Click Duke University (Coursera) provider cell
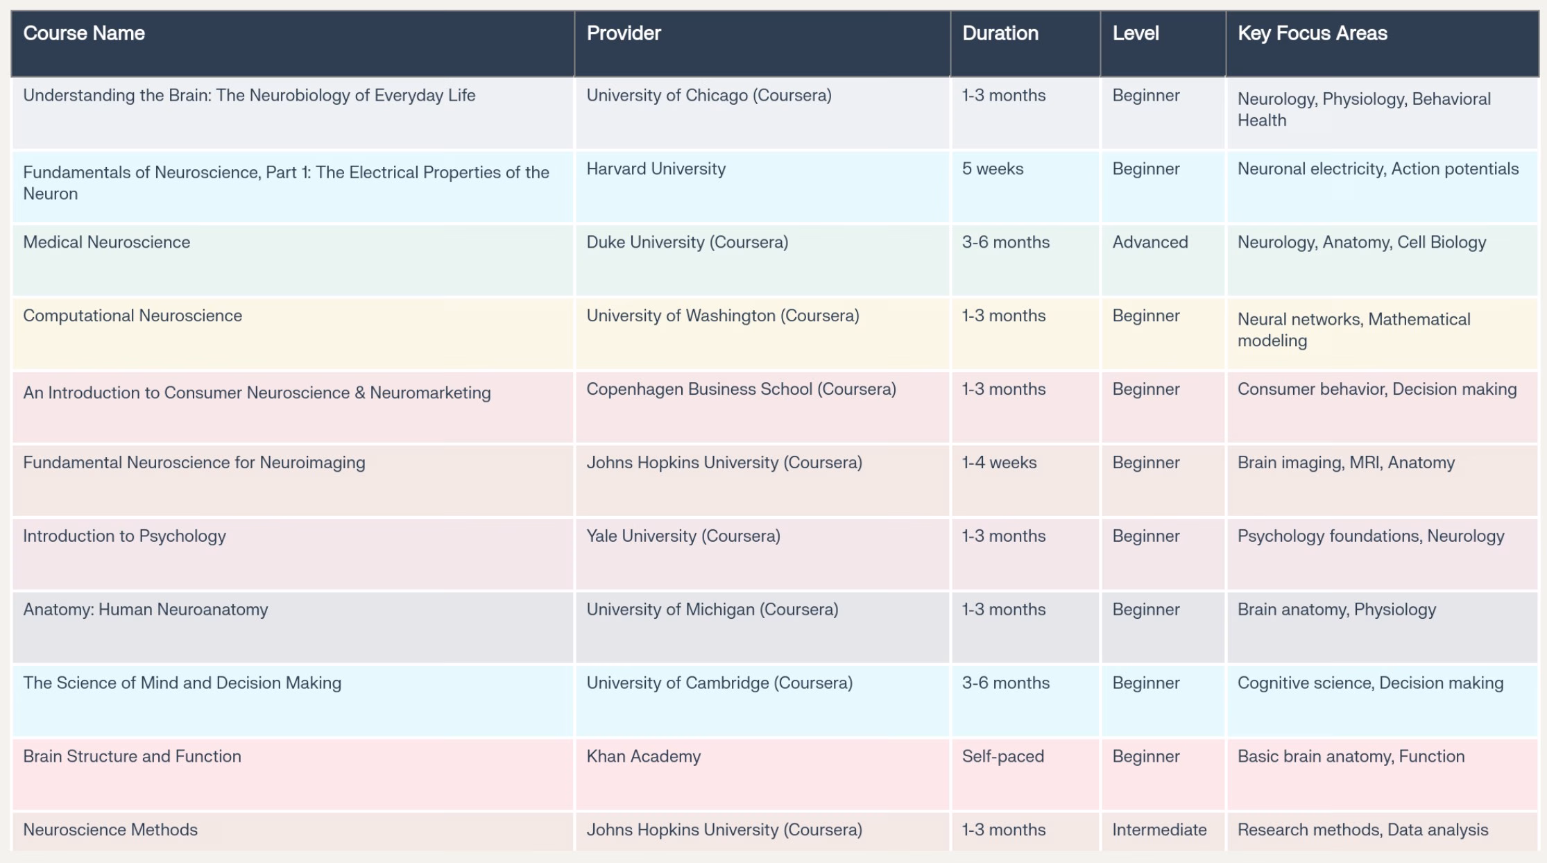Image resolution: width=1547 pixels, height=863 pixels. tap(687, 242)
